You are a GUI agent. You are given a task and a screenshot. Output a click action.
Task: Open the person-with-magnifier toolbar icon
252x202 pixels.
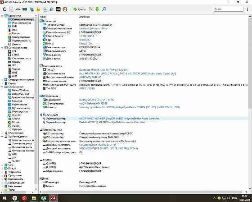(x=52, y=9)
